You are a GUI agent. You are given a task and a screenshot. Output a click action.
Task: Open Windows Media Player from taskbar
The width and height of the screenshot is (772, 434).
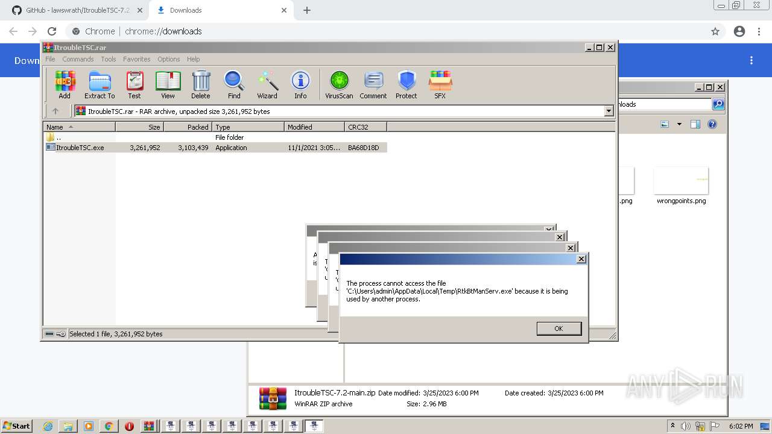pos(89,426)
